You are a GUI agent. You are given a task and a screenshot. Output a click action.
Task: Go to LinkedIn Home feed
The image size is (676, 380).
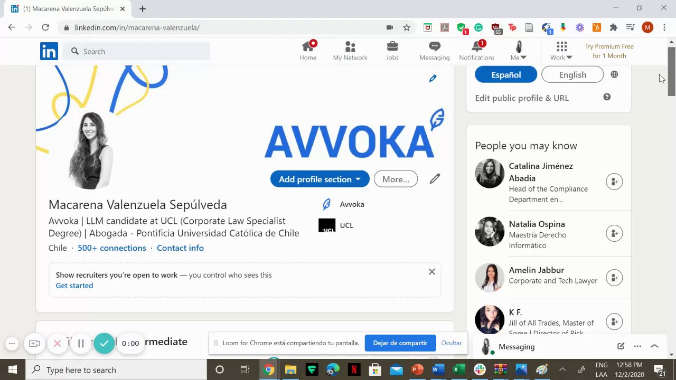[308, 51]
